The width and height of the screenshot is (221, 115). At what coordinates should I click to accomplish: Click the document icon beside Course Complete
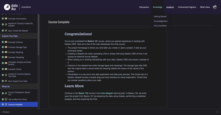coord(6,104)
